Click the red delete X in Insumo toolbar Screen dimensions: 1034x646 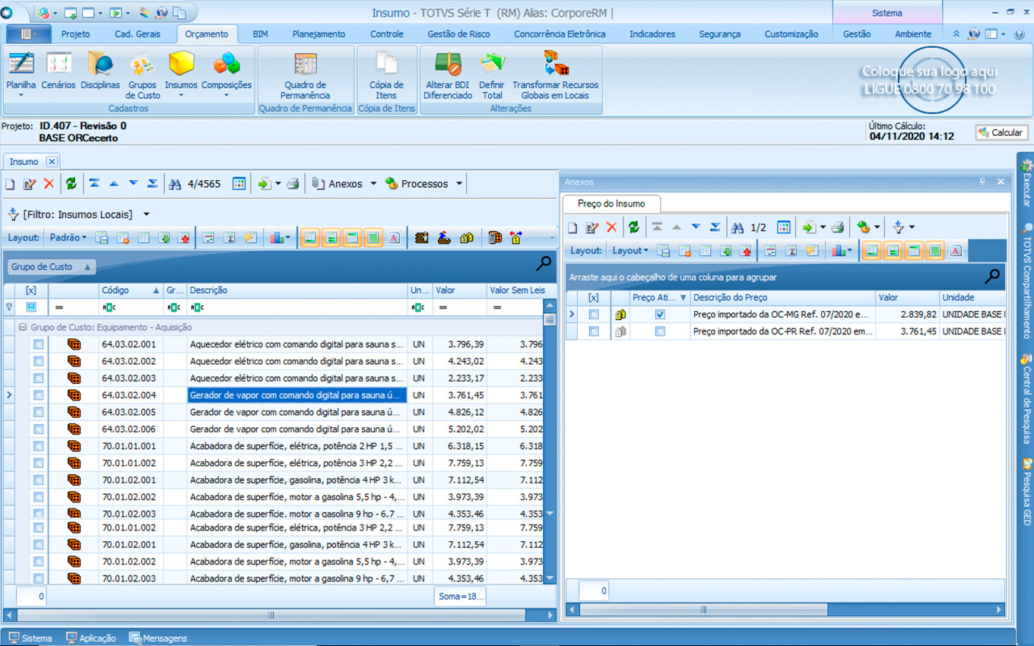[49, 184]
